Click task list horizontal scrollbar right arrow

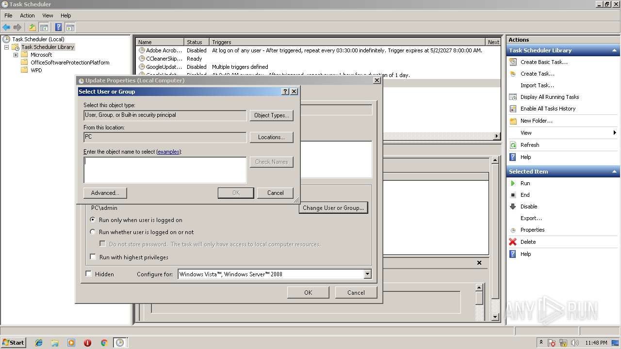tap(497, 136)
